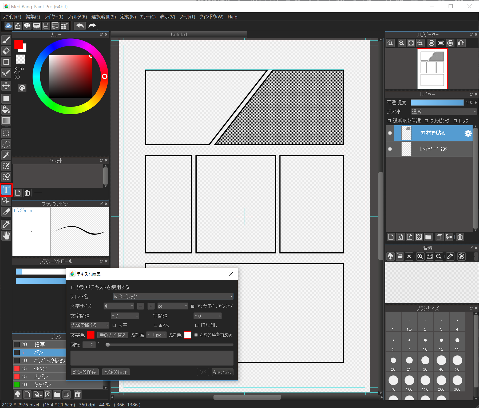Enable クリッピング checkbox
The height and width of the screenshot is (408, 479).
(426, 121)
